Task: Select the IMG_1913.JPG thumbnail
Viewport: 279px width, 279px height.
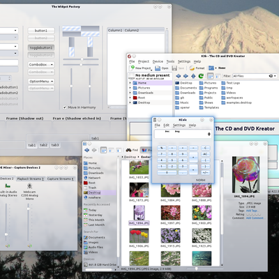Action: coord(170,236)
